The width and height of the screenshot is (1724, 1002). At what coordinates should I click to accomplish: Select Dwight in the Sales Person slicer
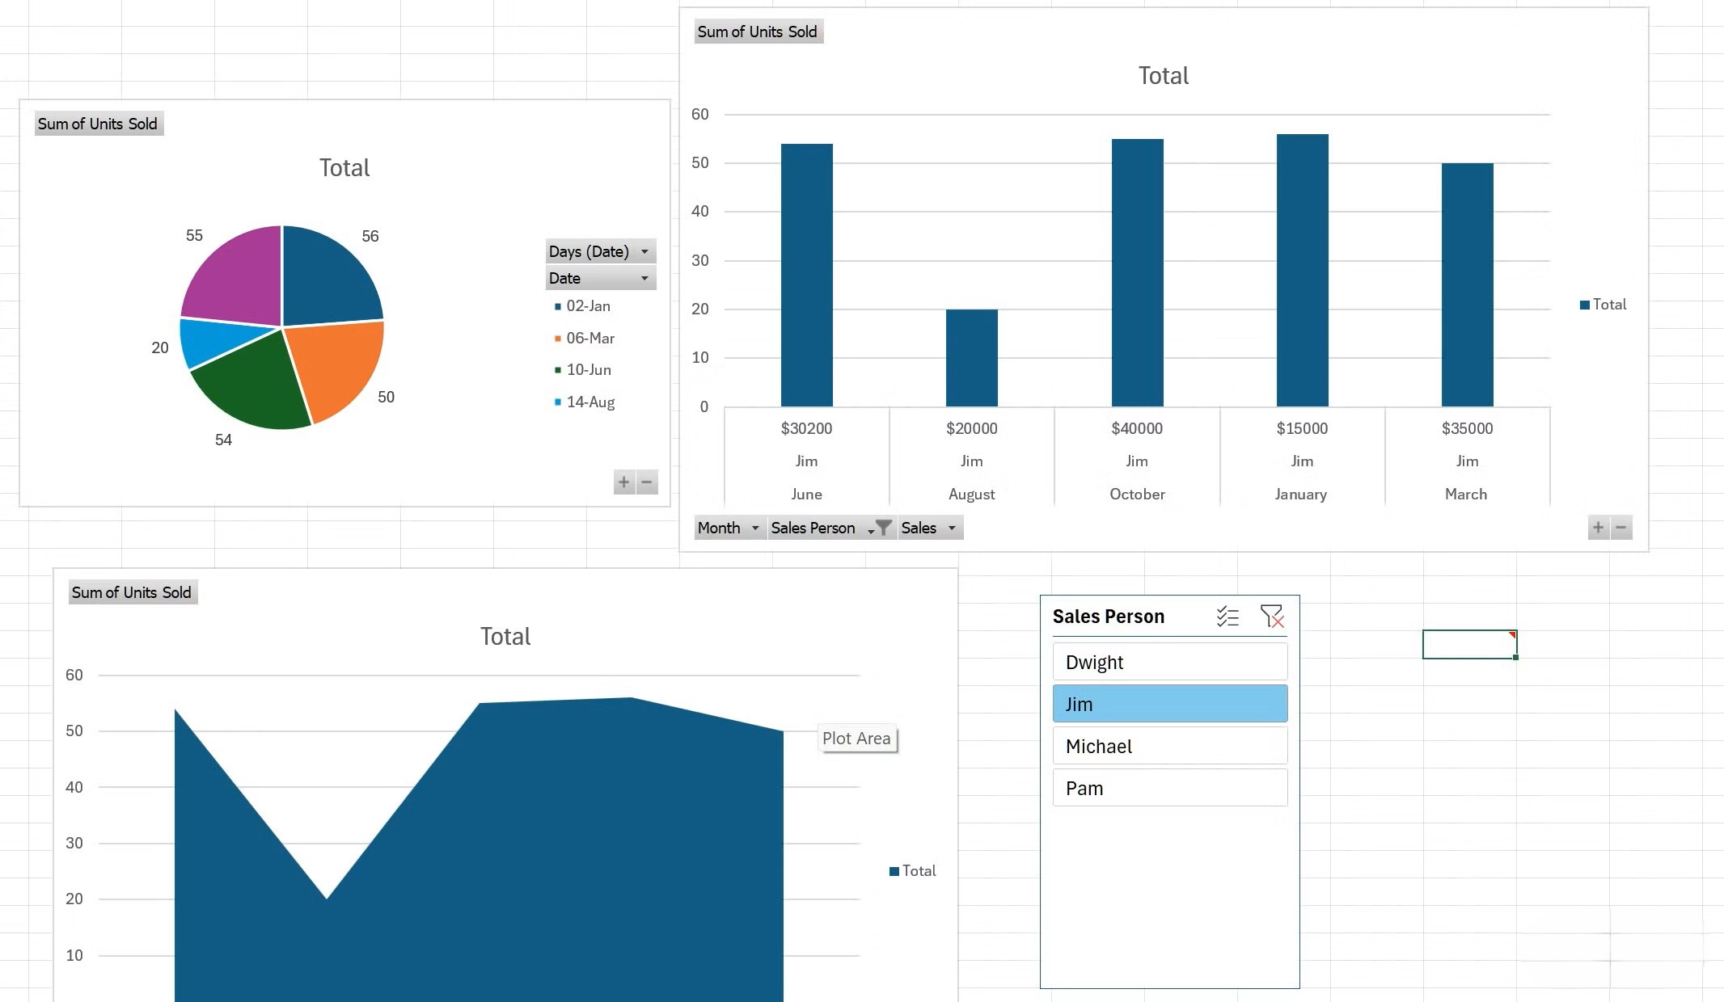(1169, 662)
